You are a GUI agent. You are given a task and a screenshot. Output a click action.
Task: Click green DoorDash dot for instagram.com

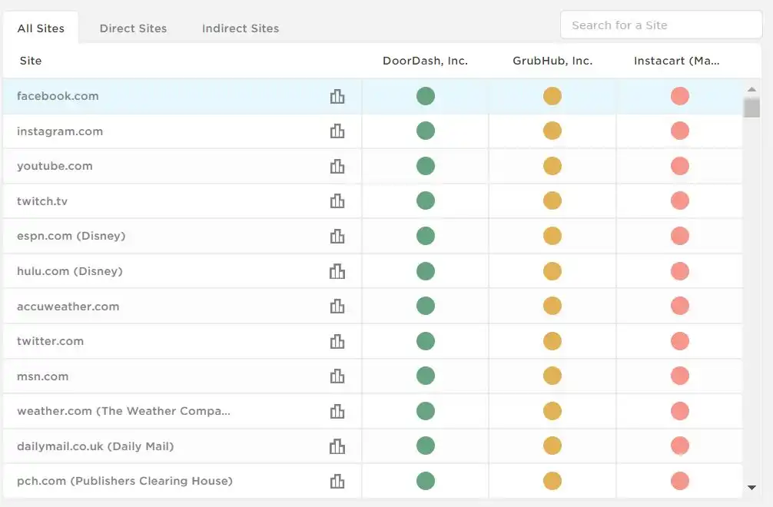coord(426,131)
